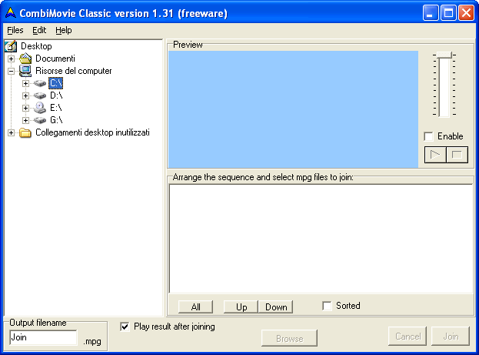This screenshot has height=355, width=479.
Task: Click the C:\ hard drive icon
Action: click(x=40, y=83)
